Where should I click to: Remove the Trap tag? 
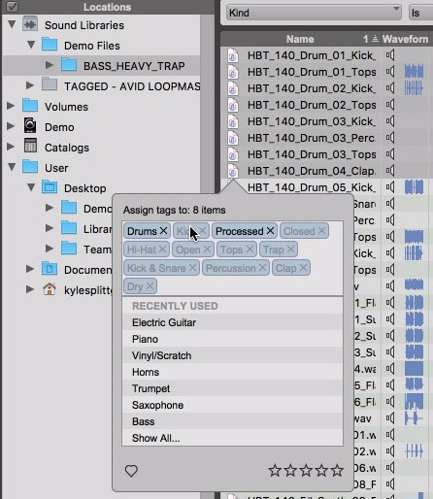click(290, 249)
